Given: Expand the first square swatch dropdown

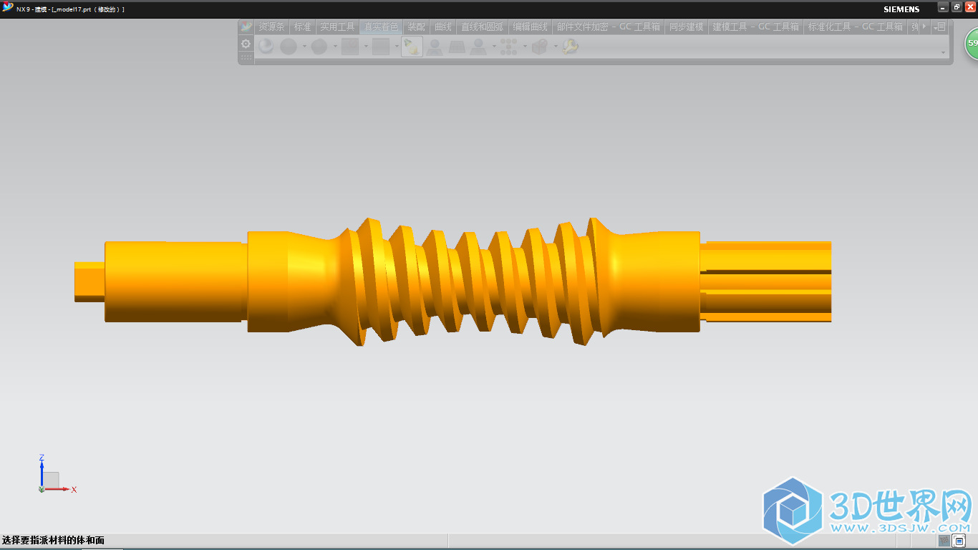Looking at the screenshot, I should (366, 47).
